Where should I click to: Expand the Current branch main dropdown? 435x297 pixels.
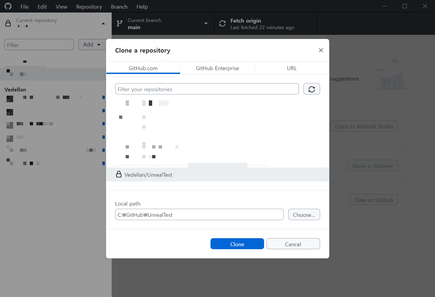[163, 23]
